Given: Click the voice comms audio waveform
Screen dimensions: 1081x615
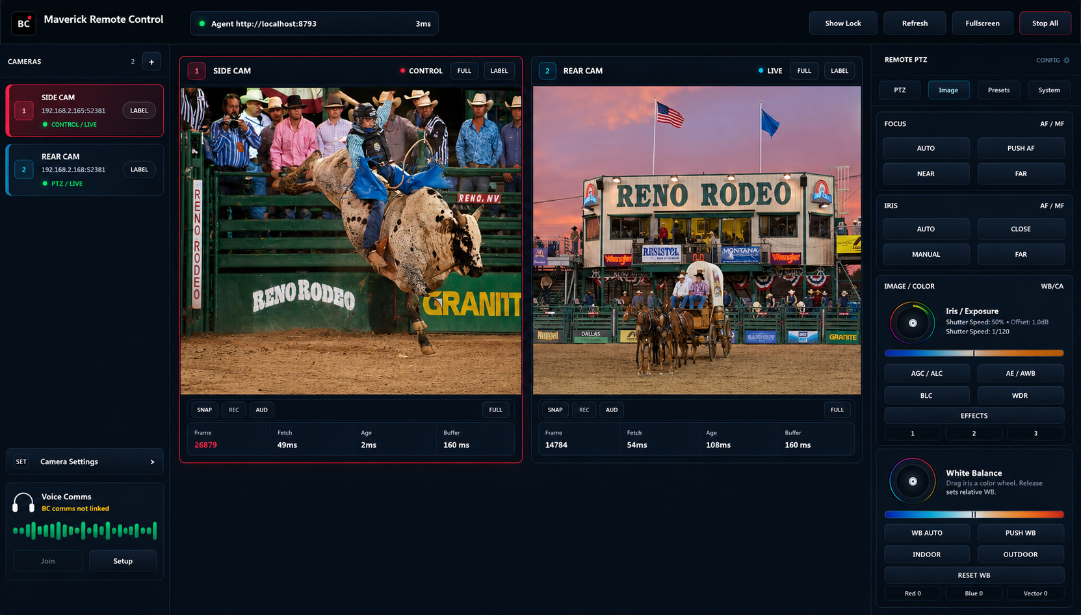Looking at the screenshot, I should [85, 530].
